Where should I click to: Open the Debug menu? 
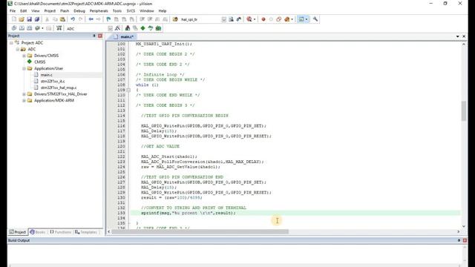pyautogui.click(x=79, y=11)
